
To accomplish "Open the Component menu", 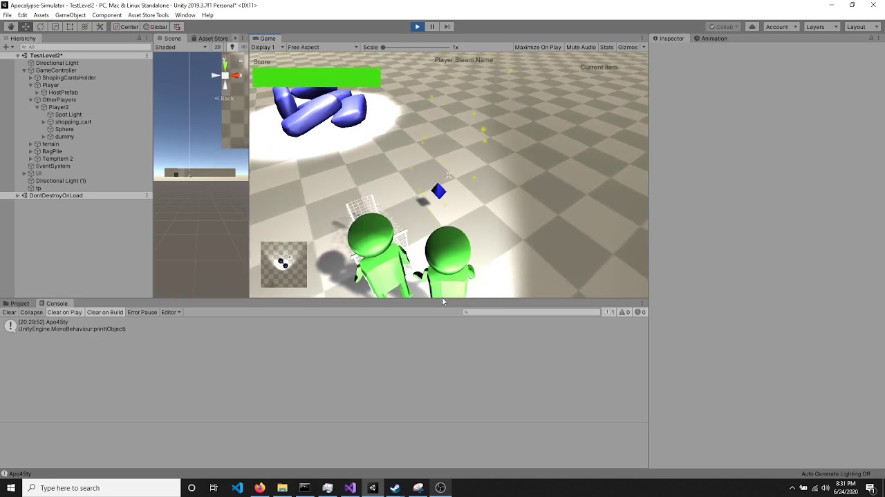I will pyautogui.click(x=106, y=15).
